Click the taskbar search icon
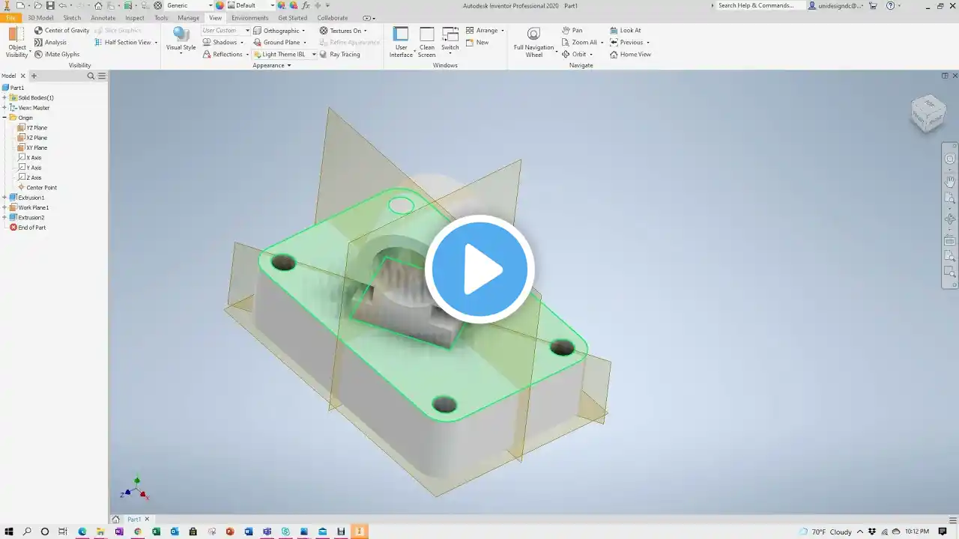959x539 pixels. 27,532
